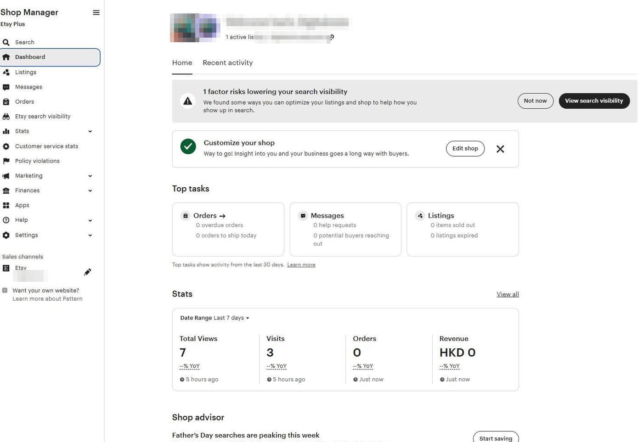Go to Orders in the sidebar
643x442 pixels.
pos(25,101)
